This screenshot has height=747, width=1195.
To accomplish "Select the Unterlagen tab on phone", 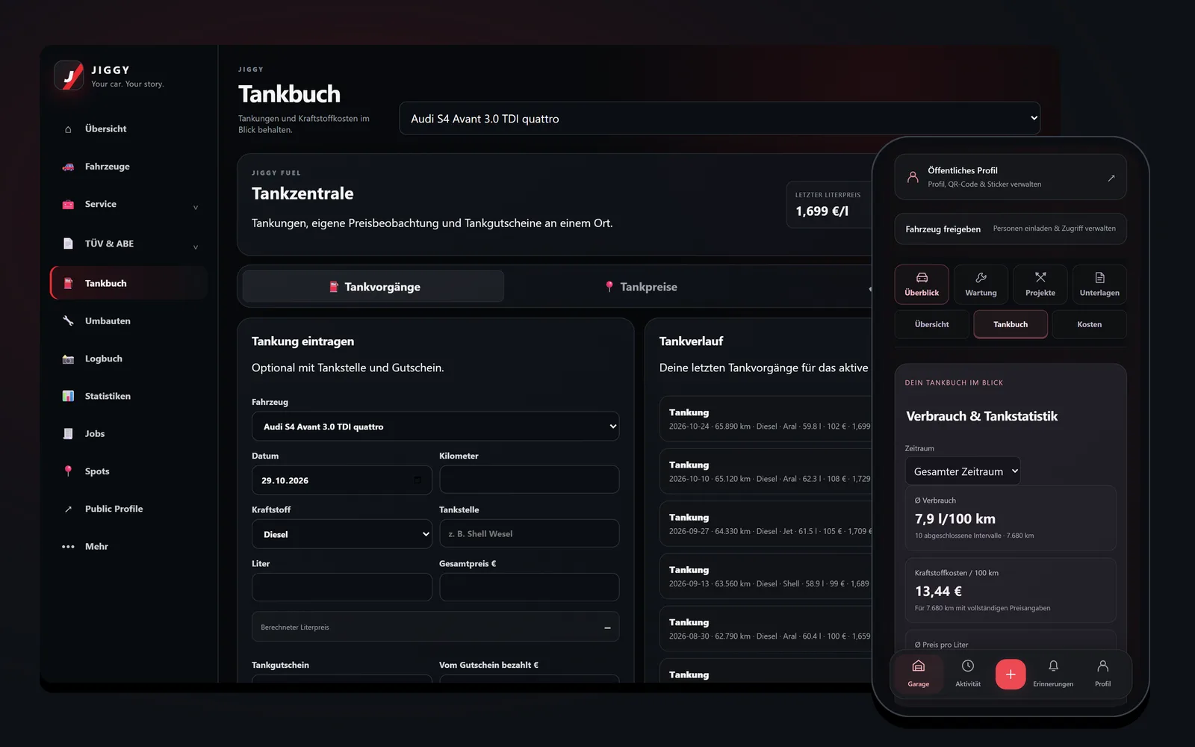I will 1099,285.
